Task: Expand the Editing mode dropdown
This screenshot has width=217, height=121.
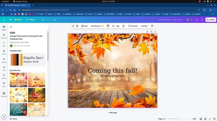Action: (32, 20)
